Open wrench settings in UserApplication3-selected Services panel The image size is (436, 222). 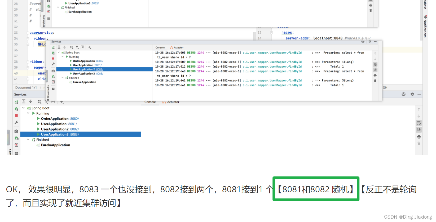(16, 122)
